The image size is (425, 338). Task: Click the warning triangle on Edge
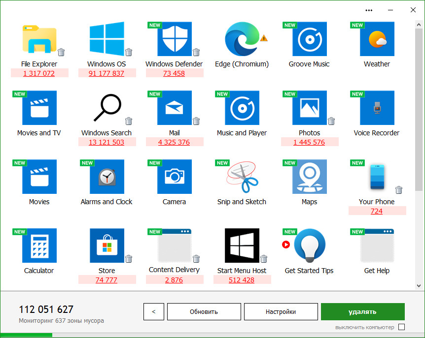(264, 38)
